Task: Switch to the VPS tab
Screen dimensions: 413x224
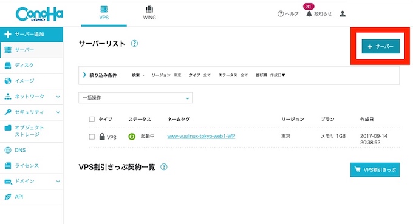Action: point(104,13)
